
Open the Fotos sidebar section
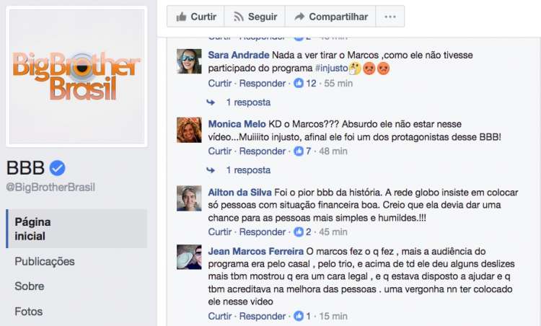29,312
